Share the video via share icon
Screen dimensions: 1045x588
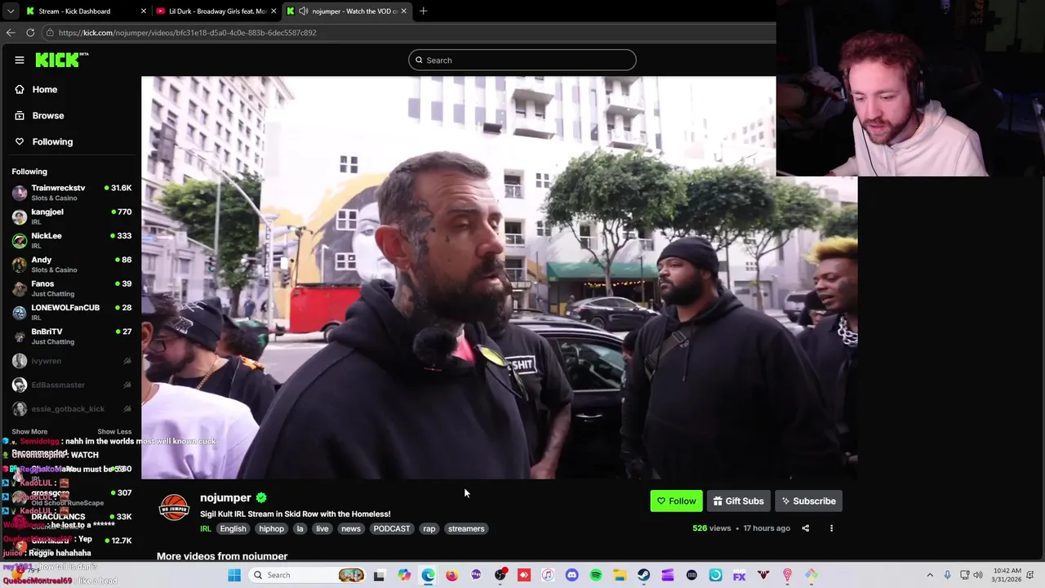click(x=805, y=528)
